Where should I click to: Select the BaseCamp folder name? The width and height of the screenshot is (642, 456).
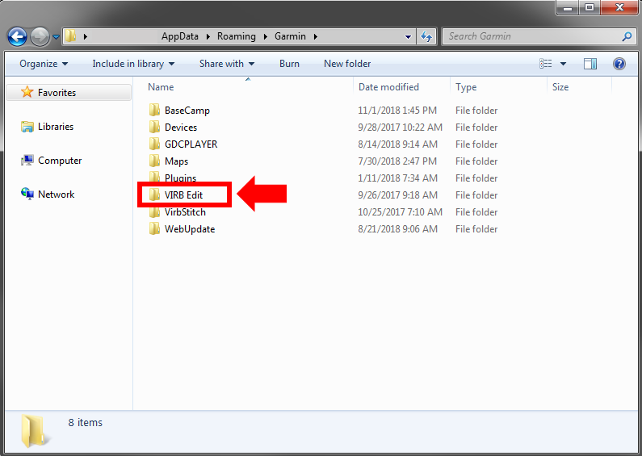pyautogui.click(x=187, y=111)
